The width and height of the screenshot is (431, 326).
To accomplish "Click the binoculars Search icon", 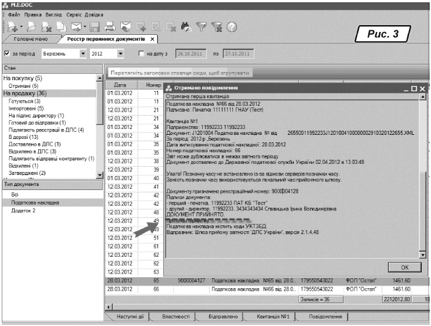I will tap(186, 26).
